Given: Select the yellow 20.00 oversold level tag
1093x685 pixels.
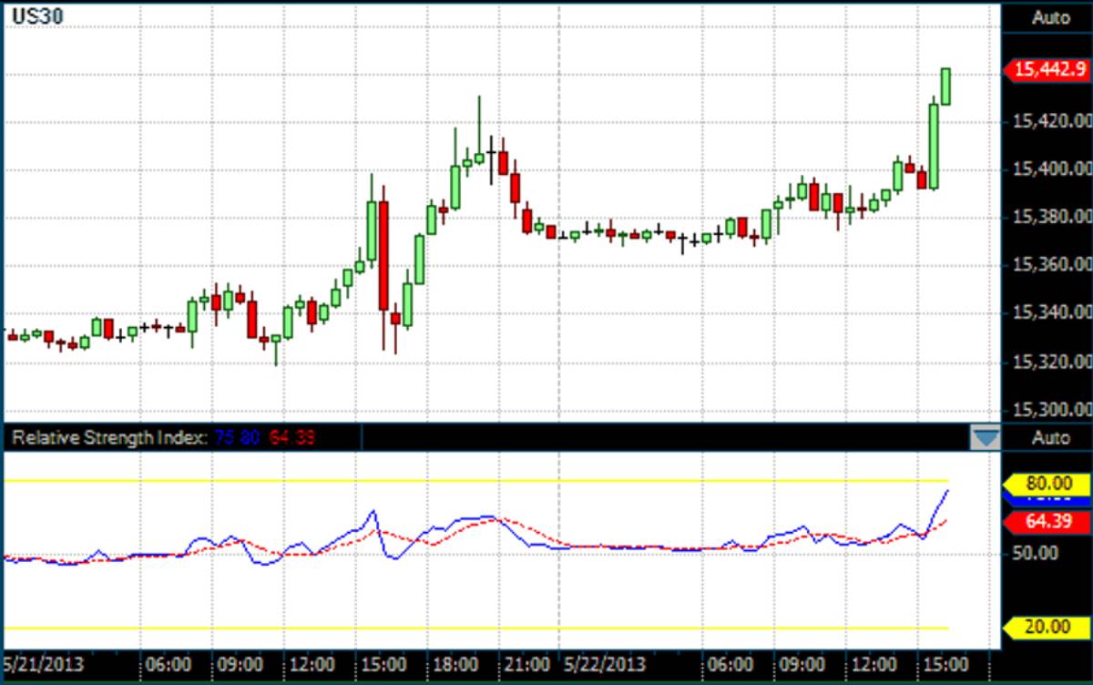Looking at the screenshot, I should pos(1046,627).
